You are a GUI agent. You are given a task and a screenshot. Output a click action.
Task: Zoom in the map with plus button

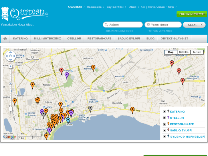coord(11,66)
